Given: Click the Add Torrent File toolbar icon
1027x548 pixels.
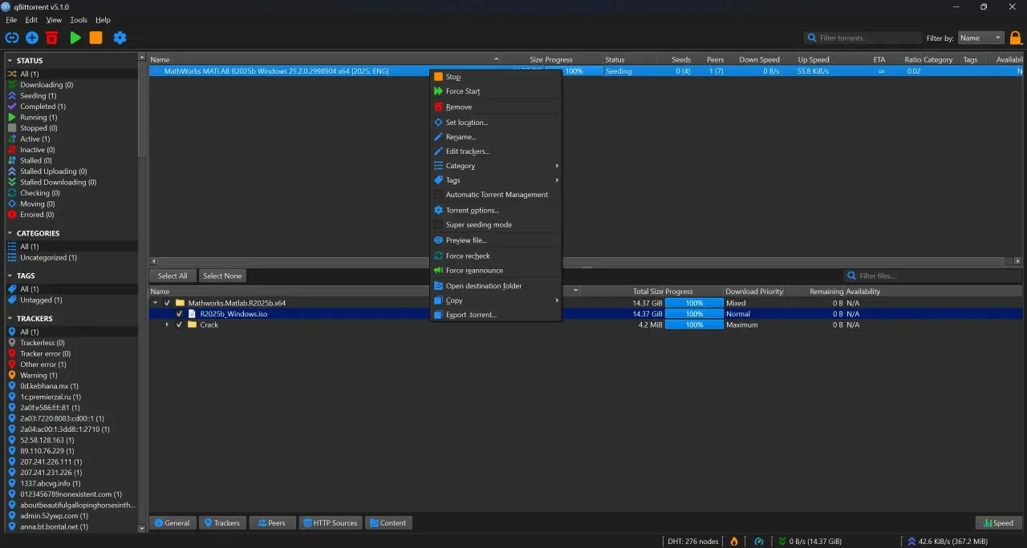Looking at the screenshot, I should coord(32,38).
